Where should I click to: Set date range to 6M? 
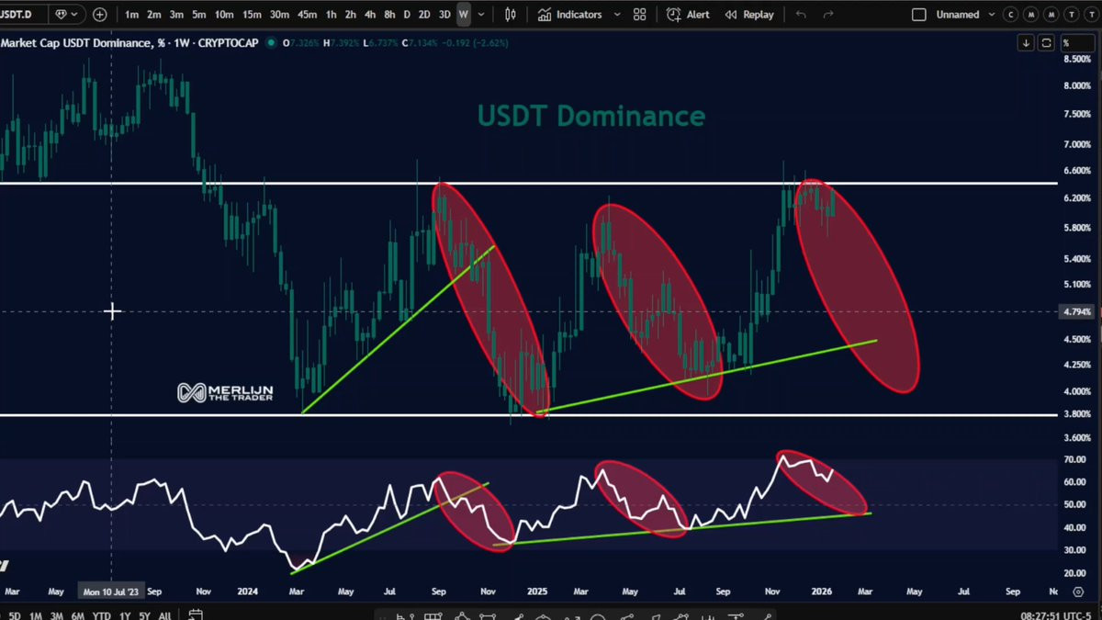click(x=79, y=615)
